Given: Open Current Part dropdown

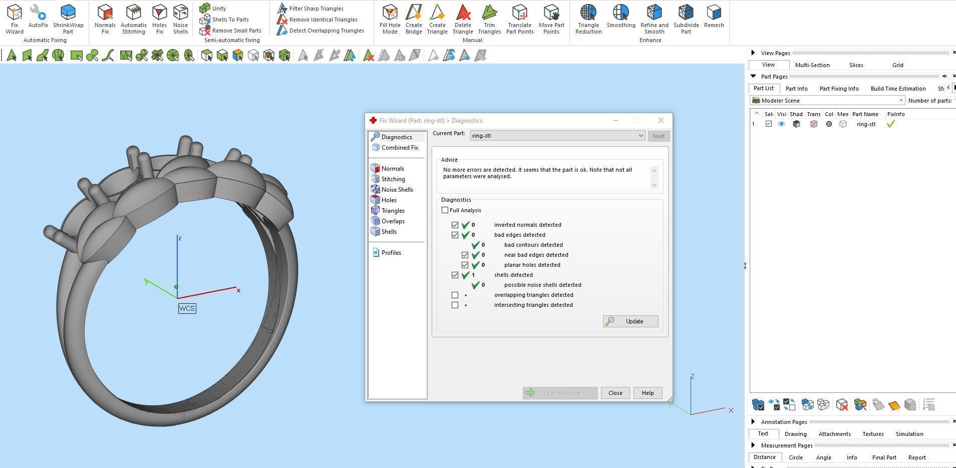Looking at the screenshot, I should pyautogui.click(x=557, y=136).
